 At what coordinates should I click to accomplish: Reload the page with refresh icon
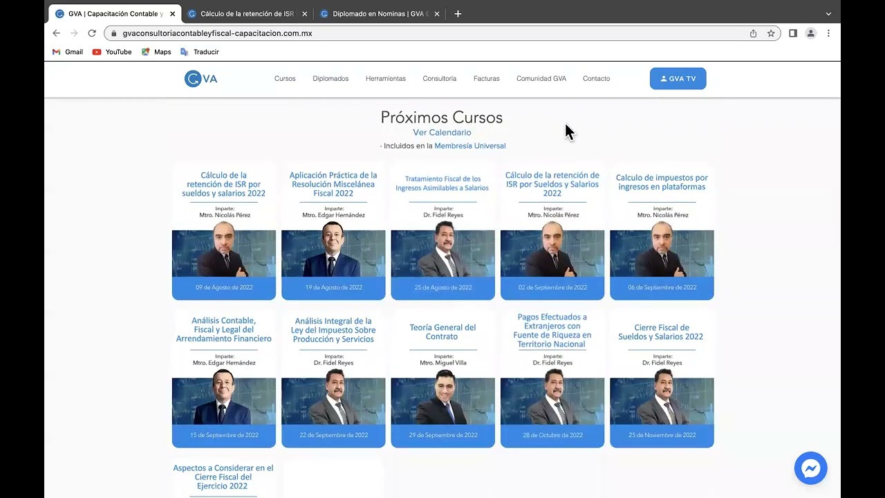92,33
